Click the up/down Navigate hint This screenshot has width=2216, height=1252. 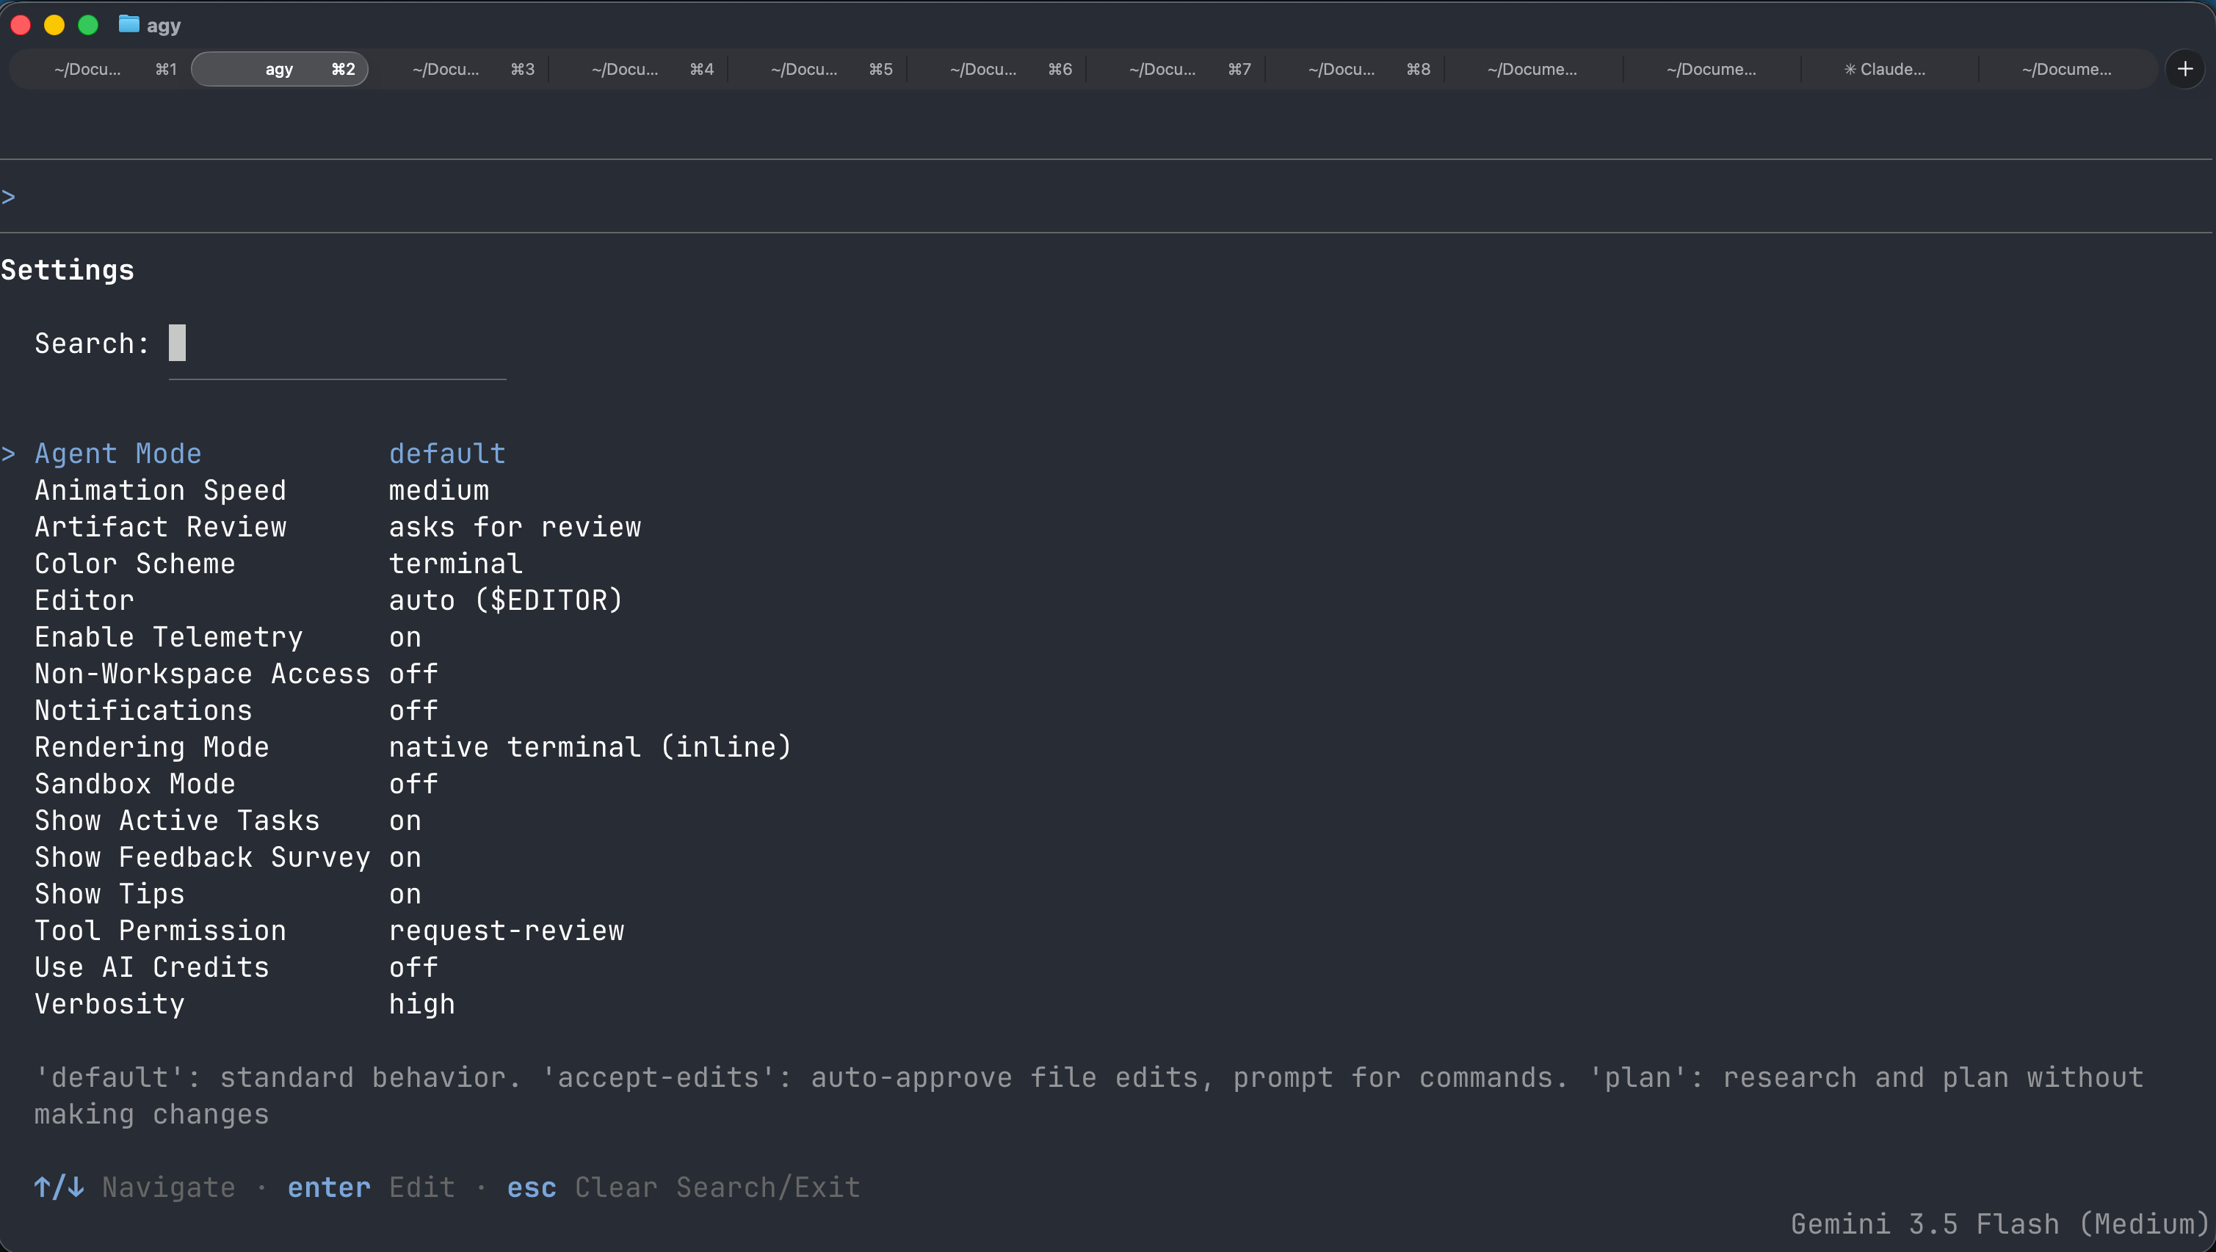click(x=135, y=1187)
